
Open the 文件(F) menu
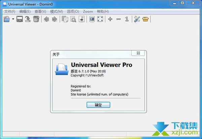(x=10, y=11)
